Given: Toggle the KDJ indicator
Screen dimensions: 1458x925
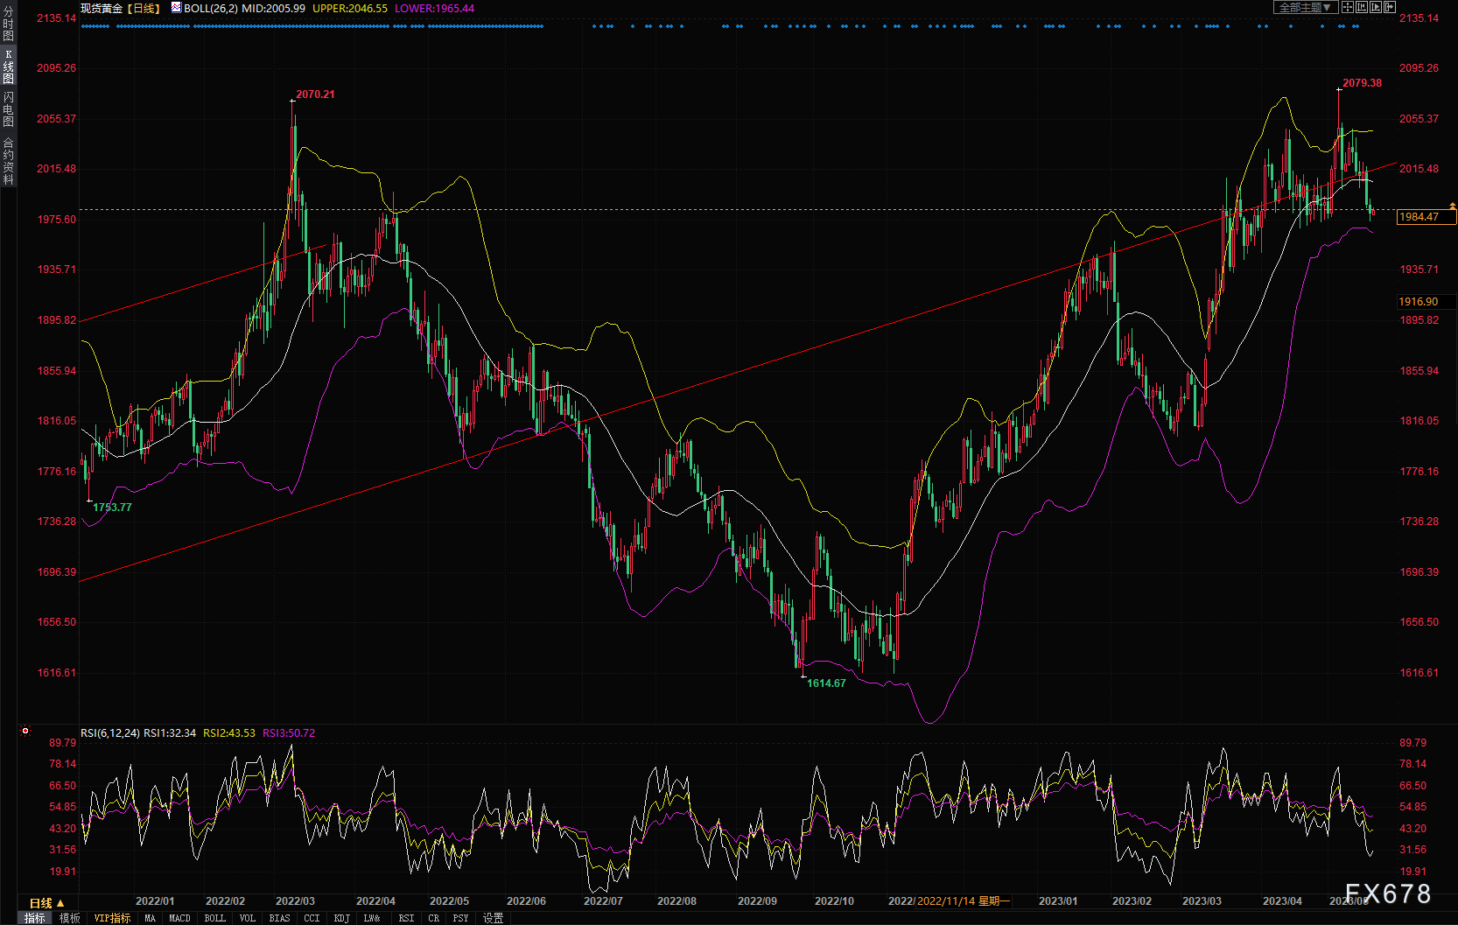Looking at the screenshot, I should tap(341, 918).
